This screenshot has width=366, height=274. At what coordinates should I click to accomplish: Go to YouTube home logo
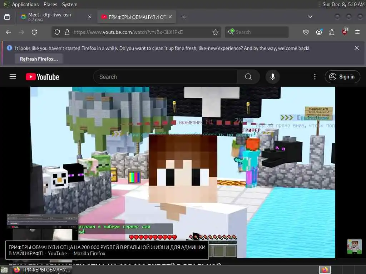click(42, 77)
